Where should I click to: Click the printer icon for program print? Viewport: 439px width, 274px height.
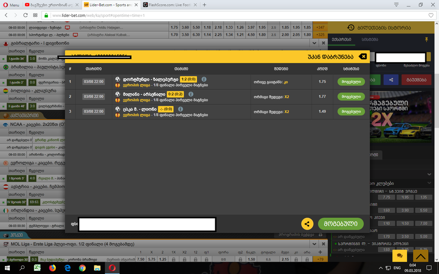[321, 235]
